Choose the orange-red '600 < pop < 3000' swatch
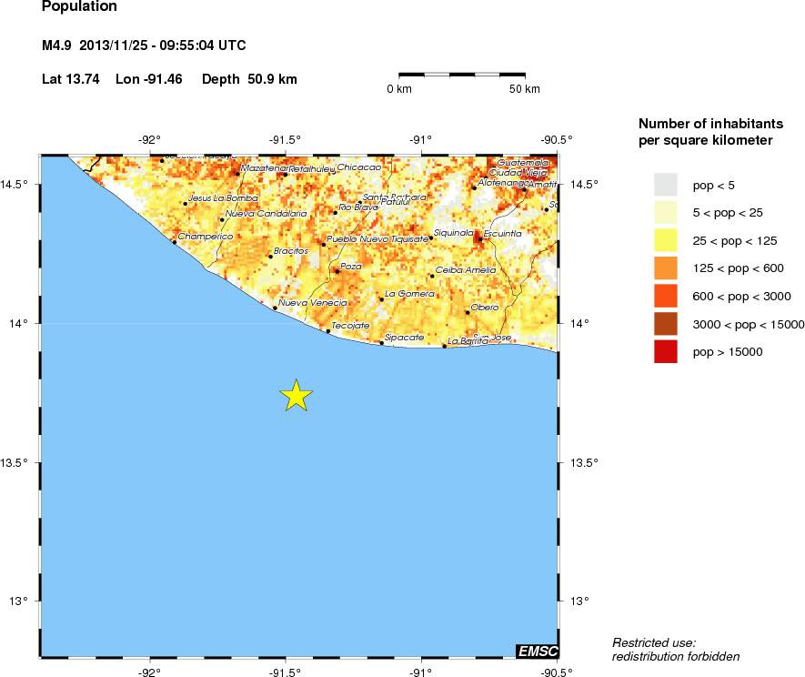 coord(665,296)
